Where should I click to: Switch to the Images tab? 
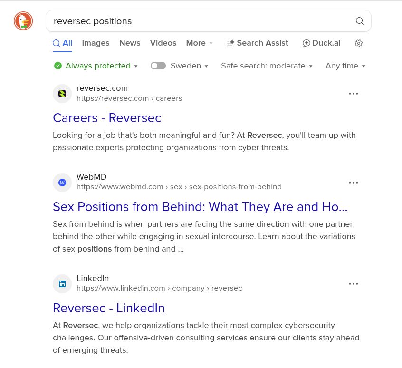96,43
